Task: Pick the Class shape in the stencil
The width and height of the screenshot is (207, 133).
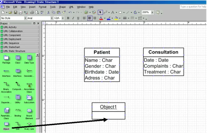Action: coord(18,59)
